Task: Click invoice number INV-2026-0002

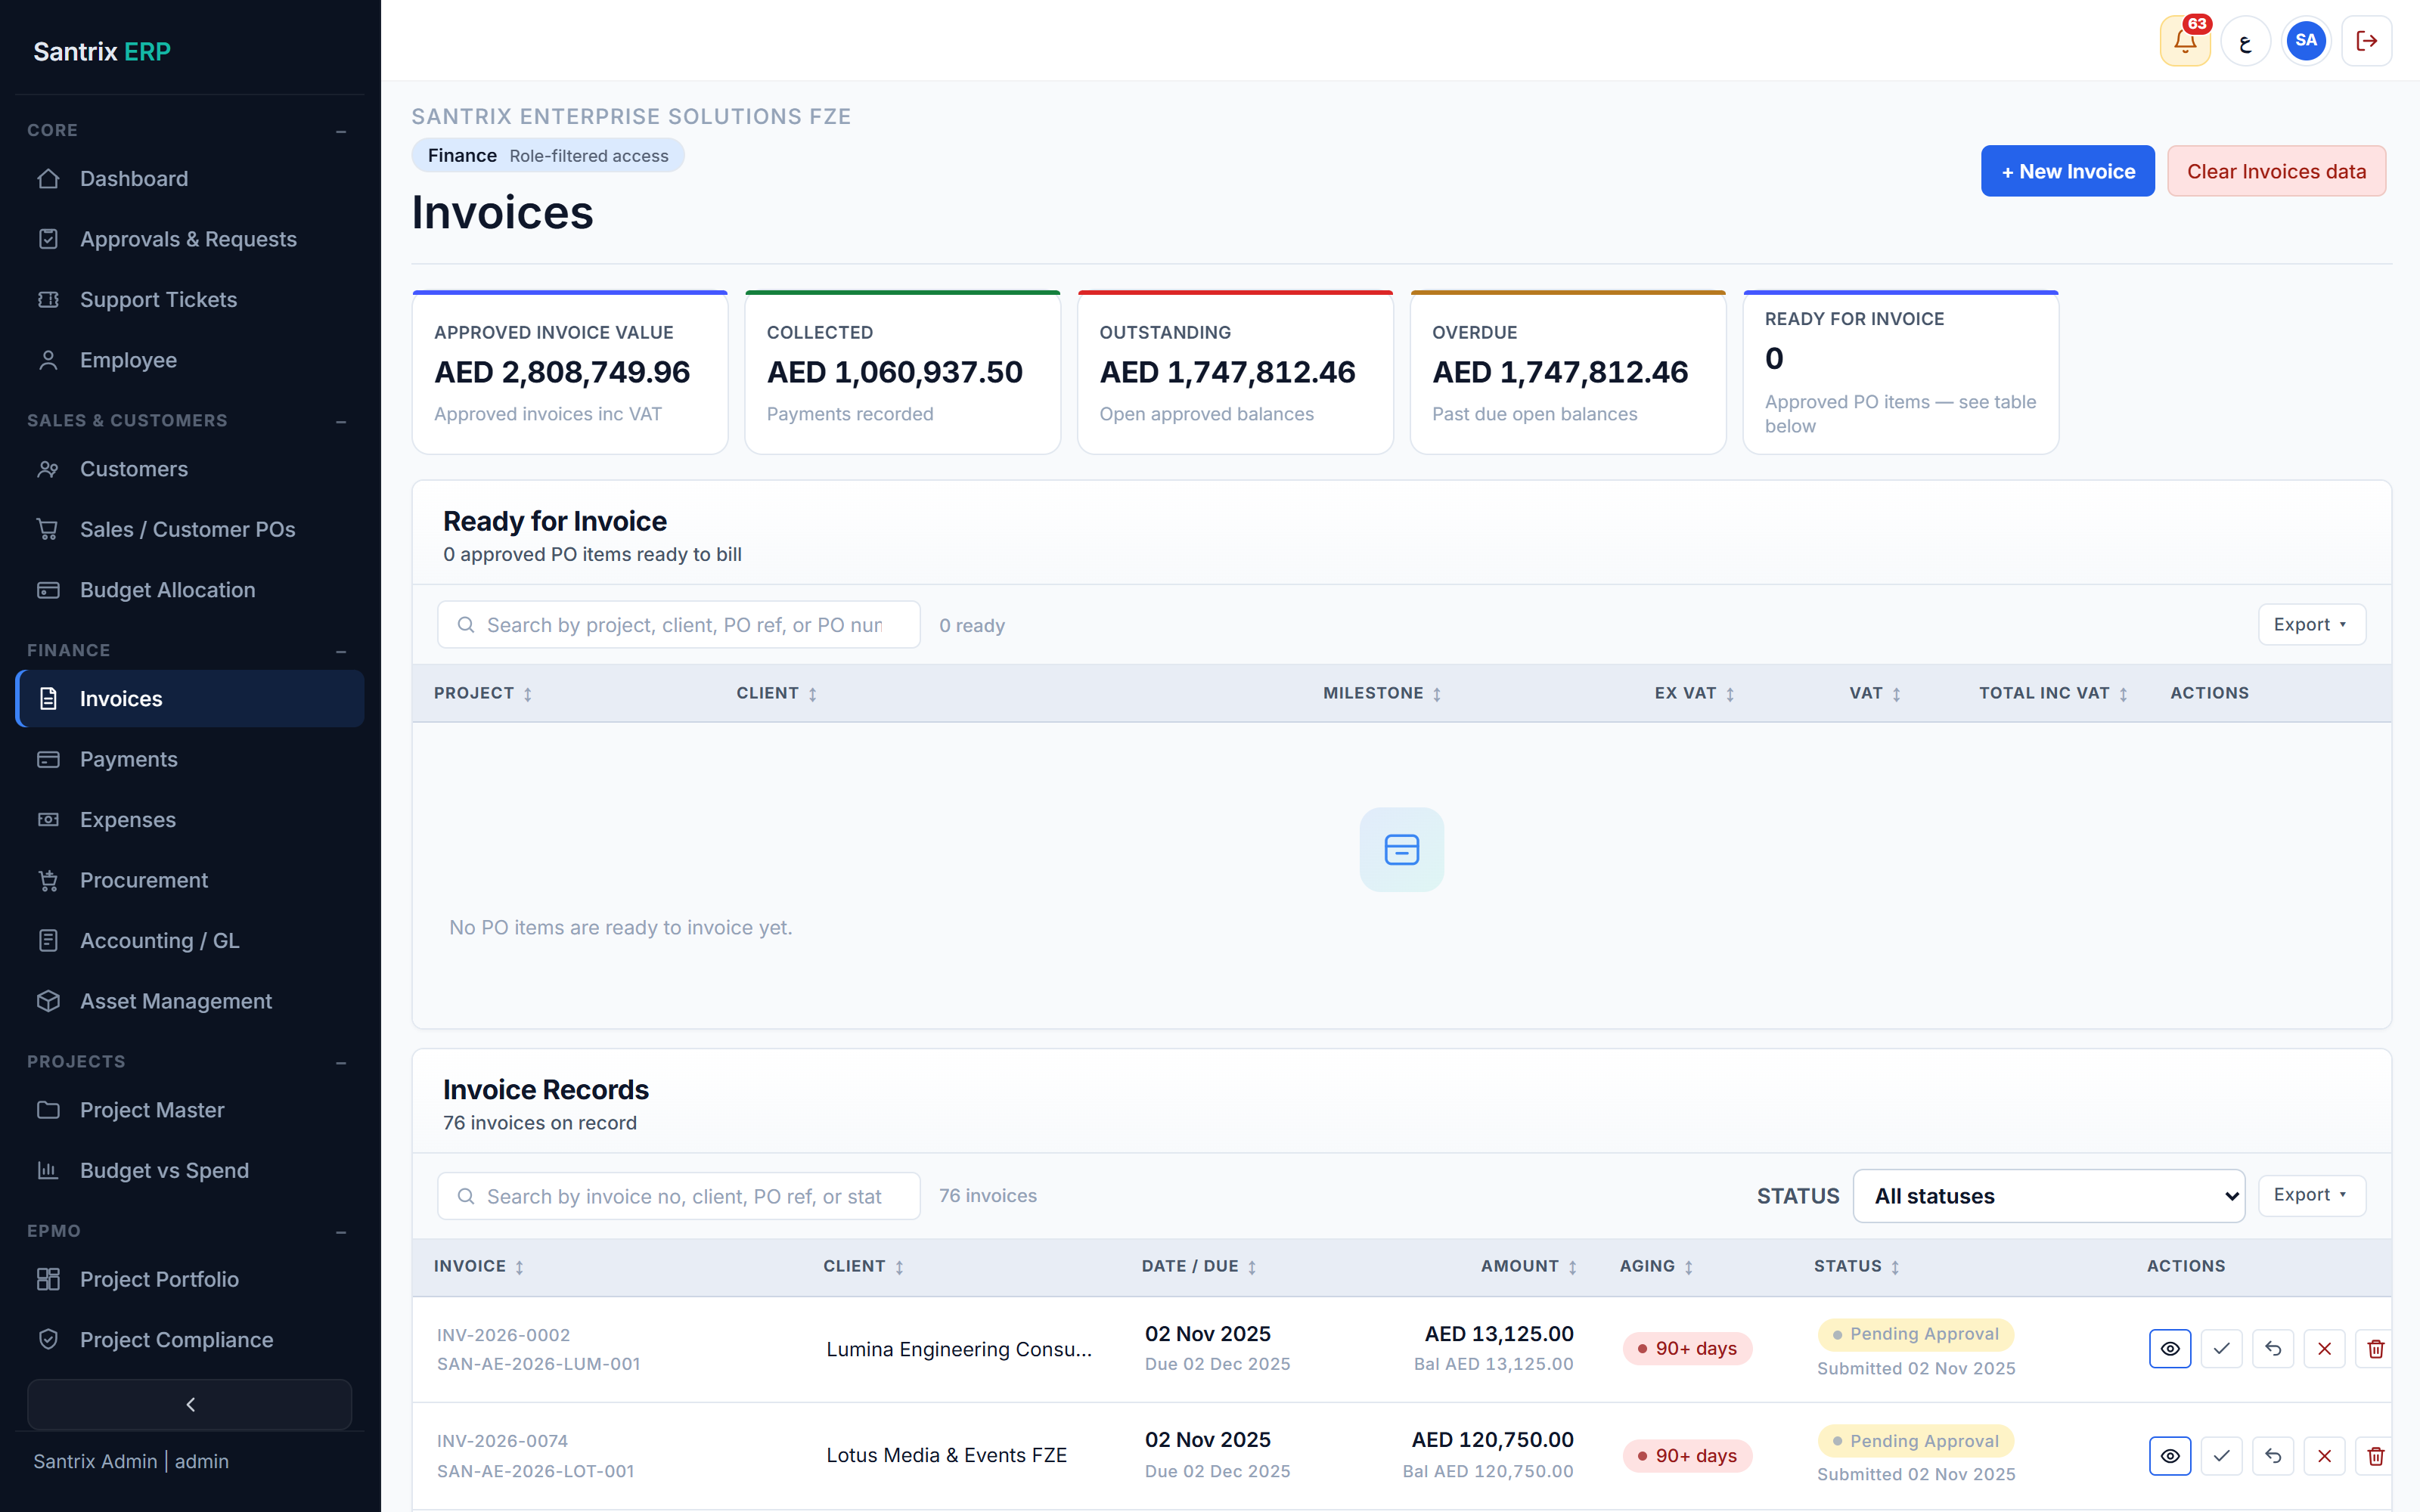Action: coord(503,1335)
